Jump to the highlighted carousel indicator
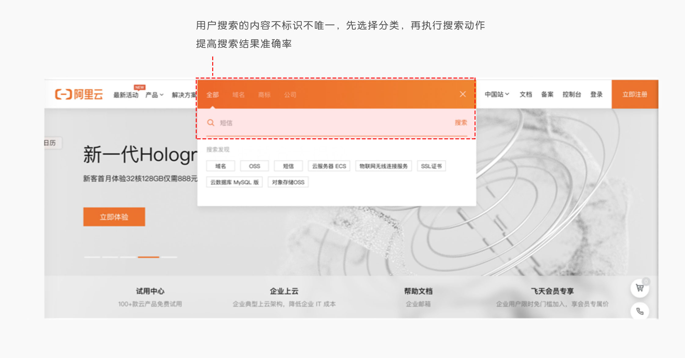 (148, 257)
